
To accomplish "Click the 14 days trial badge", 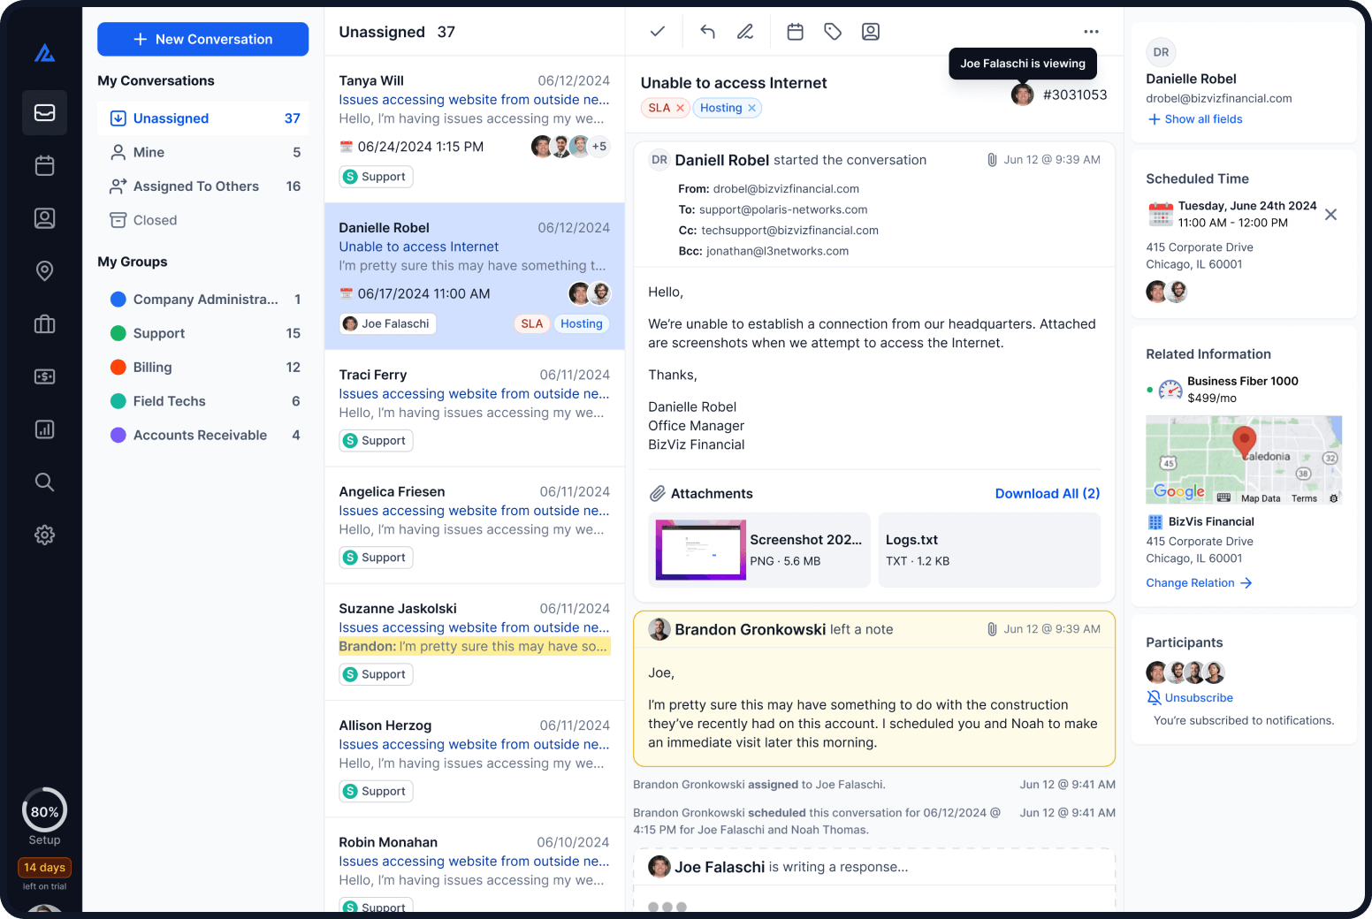I will tap(44, 868).
